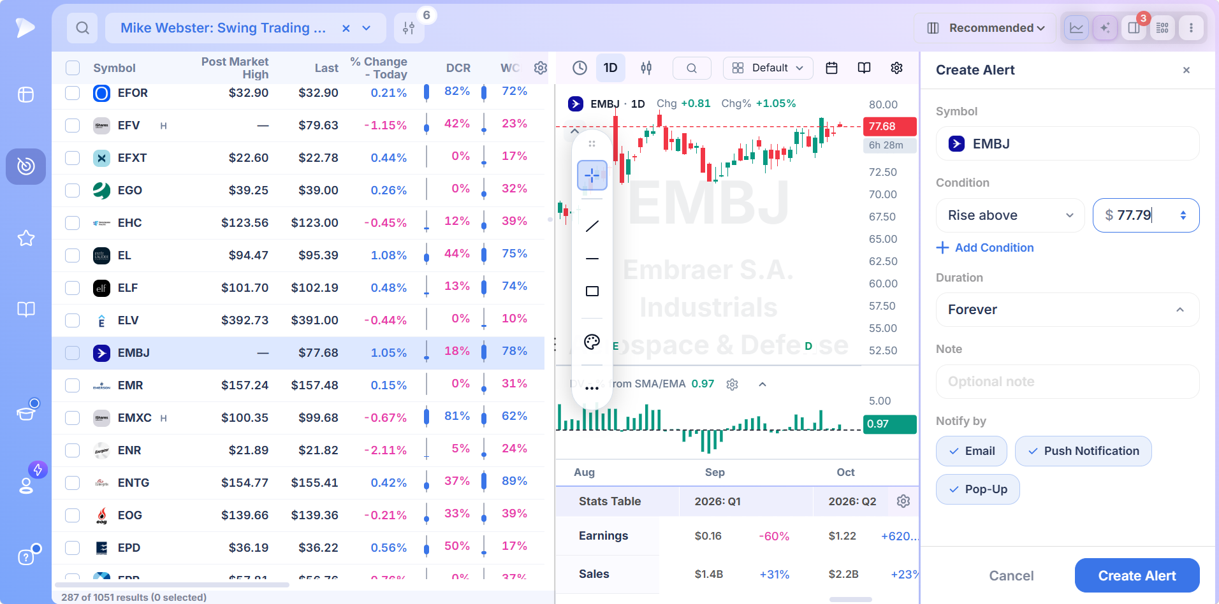Select the crosshair drawing tool
Image resolution: width=1219 pixels, height=604 pixels.
pos(592,175)
